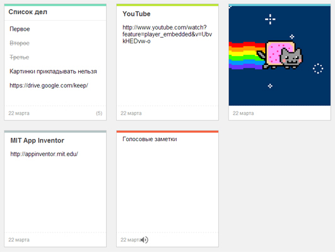335x252 pixels.
Task: Uncheck the crossed-out Второе item
Action: click(x=20, y=43)
